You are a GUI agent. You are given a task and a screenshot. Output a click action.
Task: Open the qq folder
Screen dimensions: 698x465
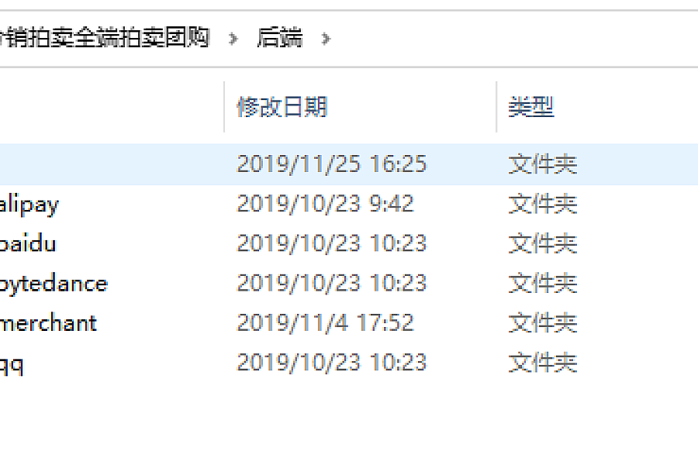pos(12,363)
